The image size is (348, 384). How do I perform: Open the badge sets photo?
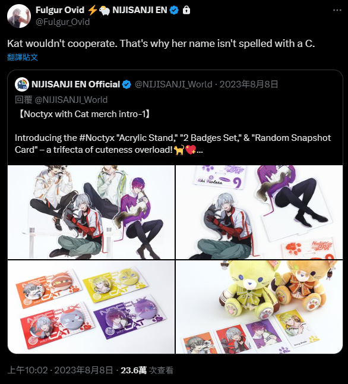(x=91, y=307)
